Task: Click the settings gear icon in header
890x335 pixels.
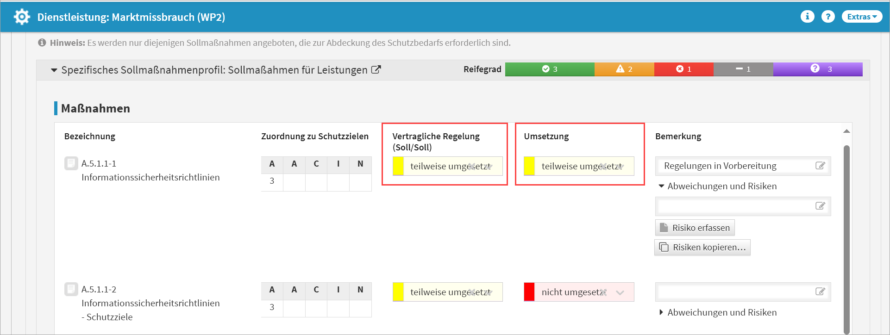Action: coord(22,17)
